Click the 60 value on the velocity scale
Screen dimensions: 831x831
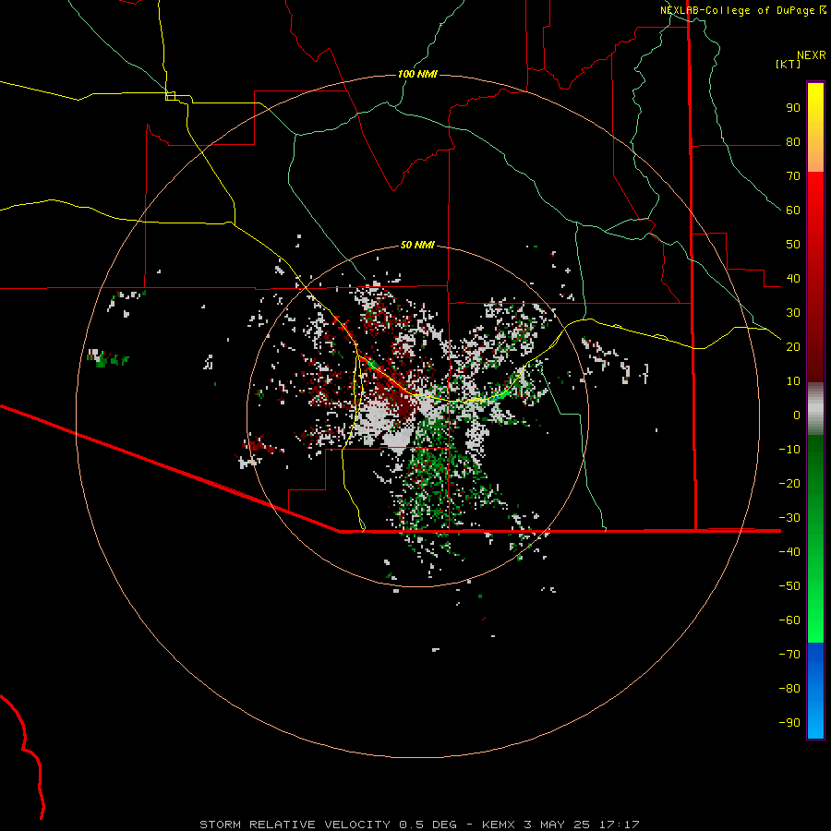tap(793, 210)
